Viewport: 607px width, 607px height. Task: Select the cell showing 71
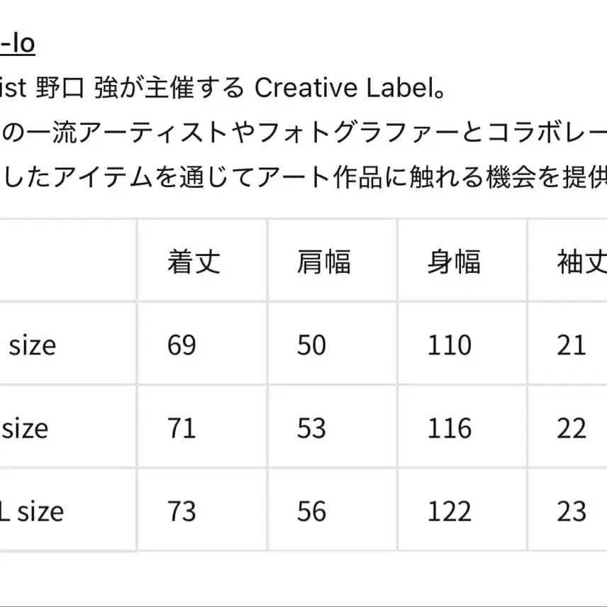pos(182,428)
